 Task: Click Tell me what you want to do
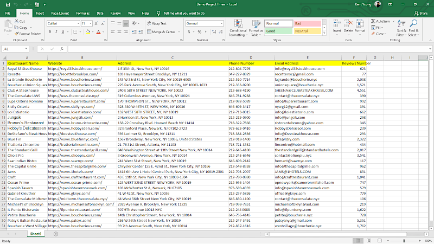[x=184, y=13]
